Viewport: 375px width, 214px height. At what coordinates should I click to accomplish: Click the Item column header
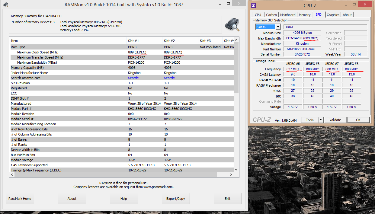pos(68,41)
